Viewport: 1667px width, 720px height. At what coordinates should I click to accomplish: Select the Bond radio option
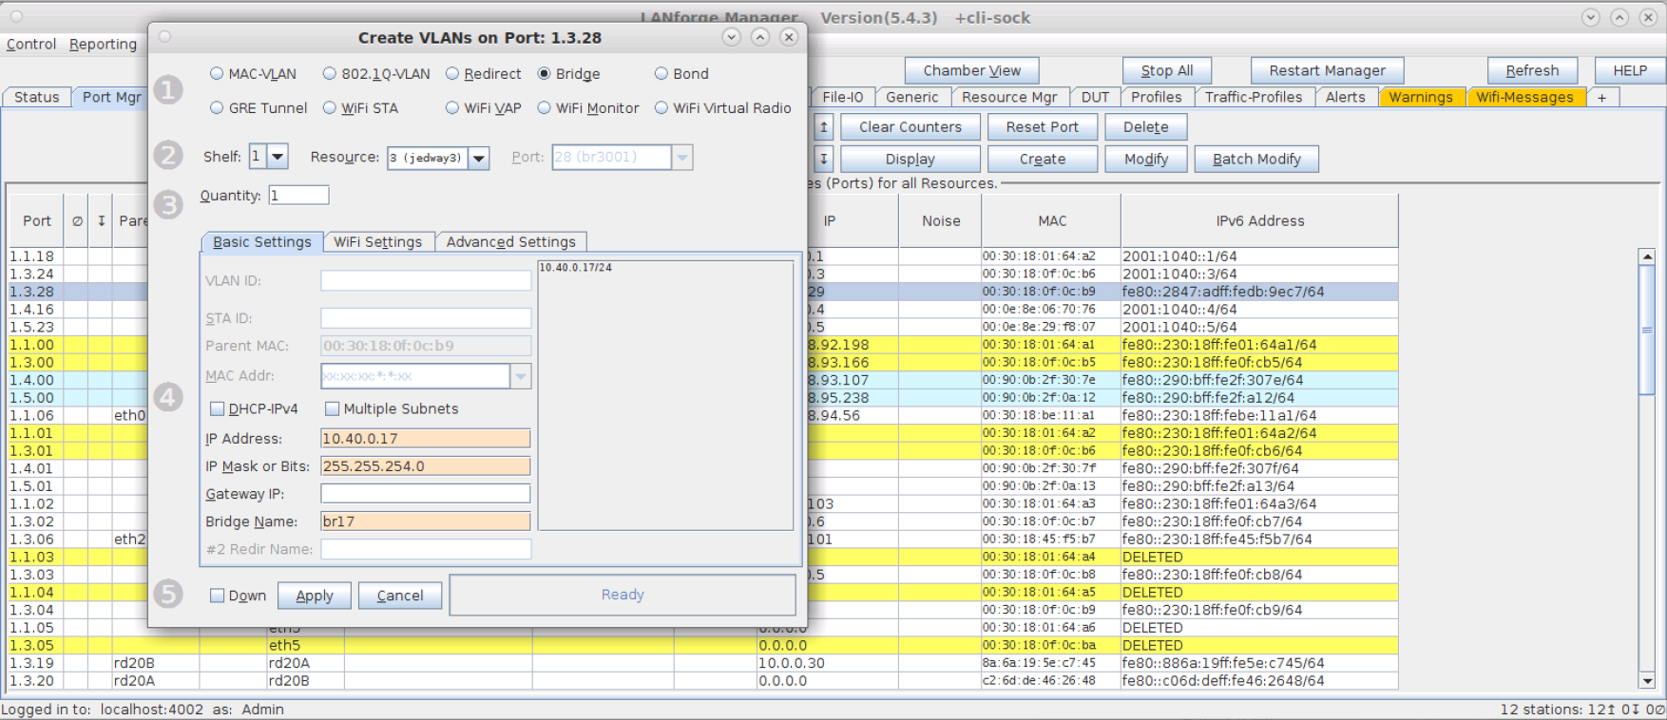(x=661, y=74)
